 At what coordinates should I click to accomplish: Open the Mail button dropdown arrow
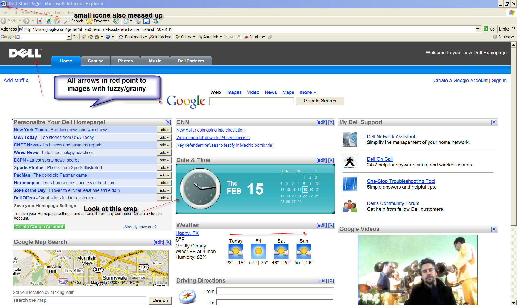point(131,21)
